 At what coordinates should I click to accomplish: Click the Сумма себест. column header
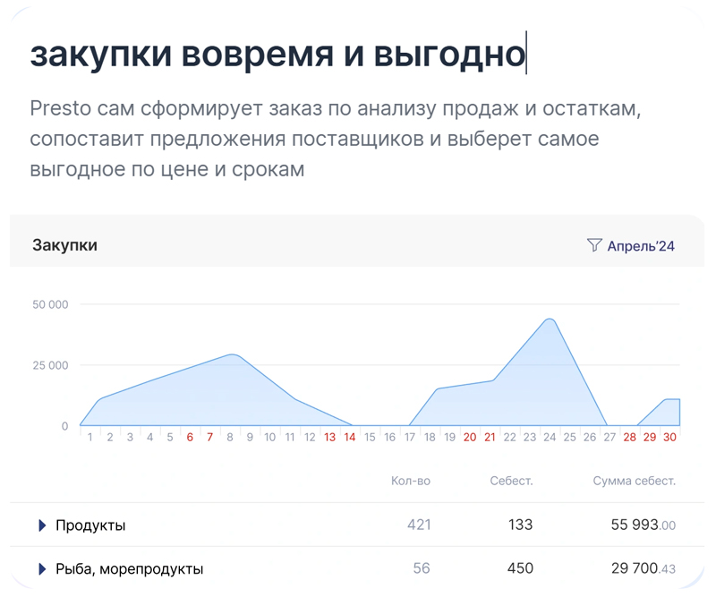pyautogui.click(x=635, y=481)
